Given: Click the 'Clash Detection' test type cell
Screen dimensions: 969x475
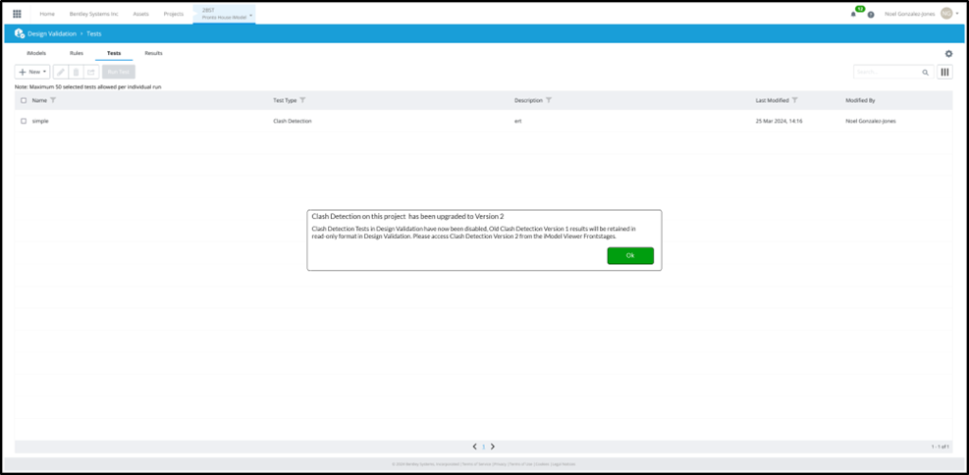Looking at the screenshot, I should 293,121.
